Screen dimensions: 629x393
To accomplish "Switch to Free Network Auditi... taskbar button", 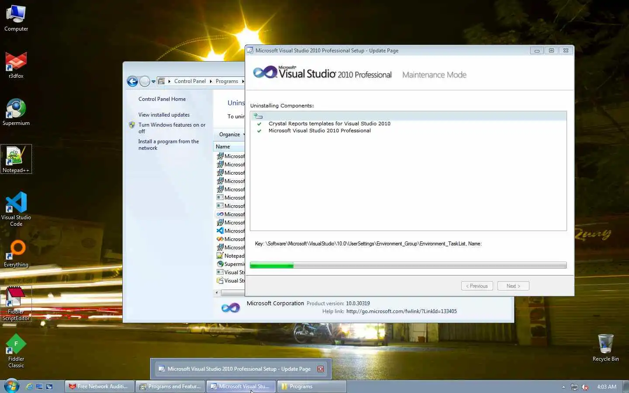I will [x=99, y=386].
